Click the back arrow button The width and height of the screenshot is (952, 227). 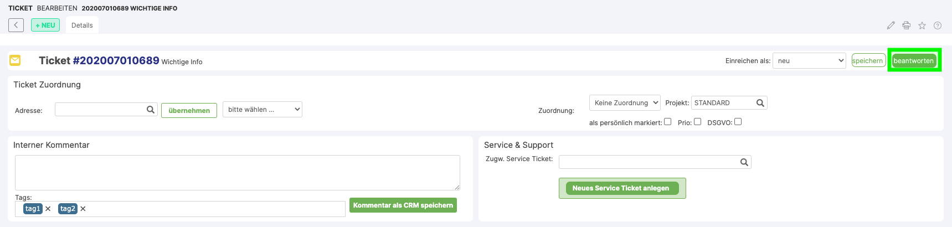pos(16,25)
